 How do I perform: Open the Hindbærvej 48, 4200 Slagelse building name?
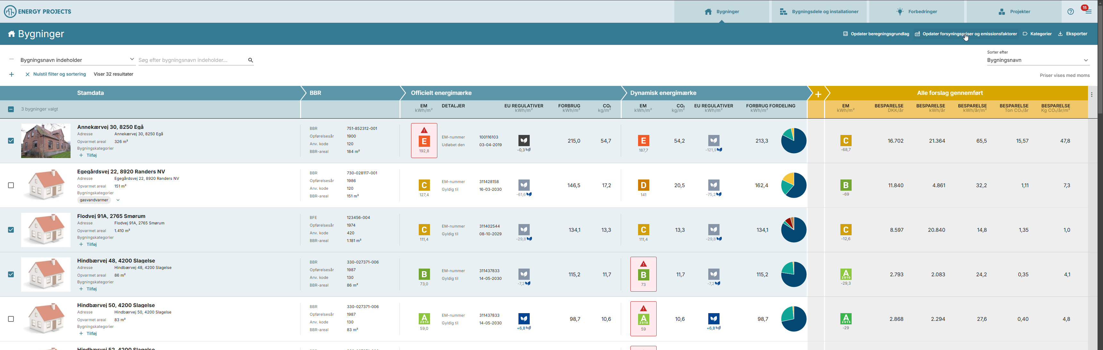(116, 261)
